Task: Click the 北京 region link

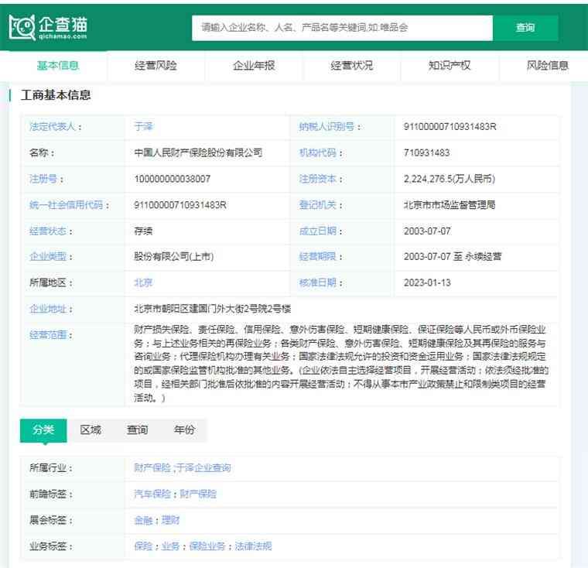Action: (143, 282)
